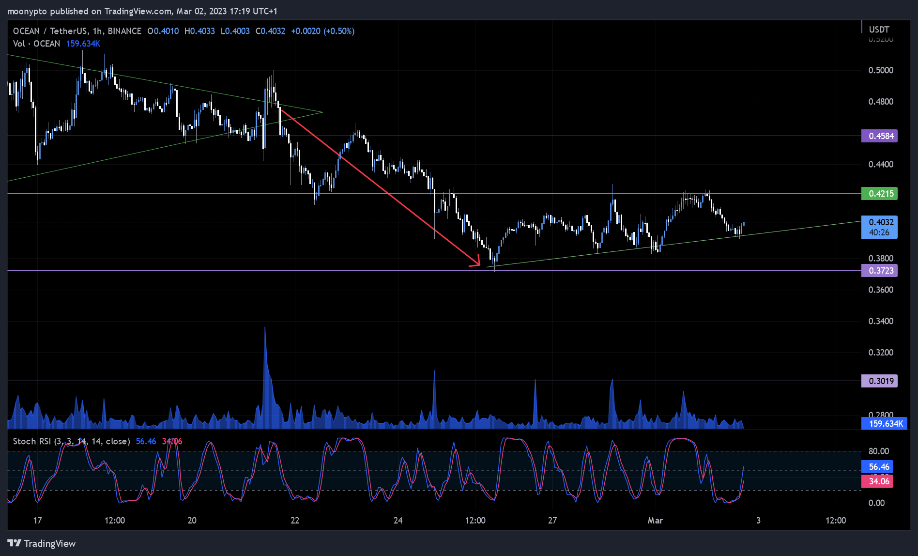Click the 80.00 Stoch RSI axis tick
The image size is (918, 556).
879,451
